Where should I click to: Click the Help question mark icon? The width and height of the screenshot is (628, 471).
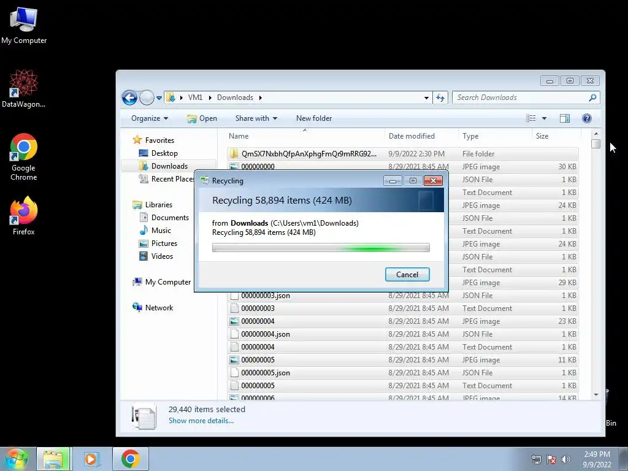[x=586, y=118]
